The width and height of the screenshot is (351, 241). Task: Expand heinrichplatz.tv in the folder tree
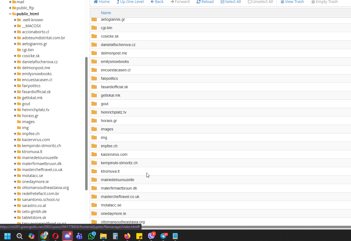(15, 110)
